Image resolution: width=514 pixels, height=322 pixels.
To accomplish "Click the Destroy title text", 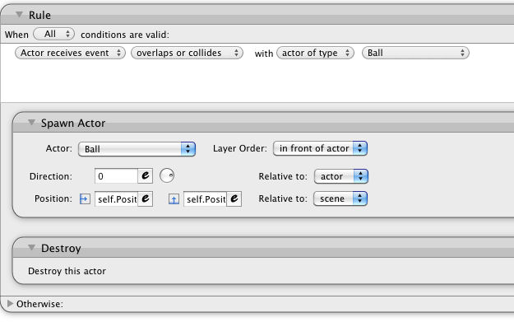I will (x=61, y=249).
